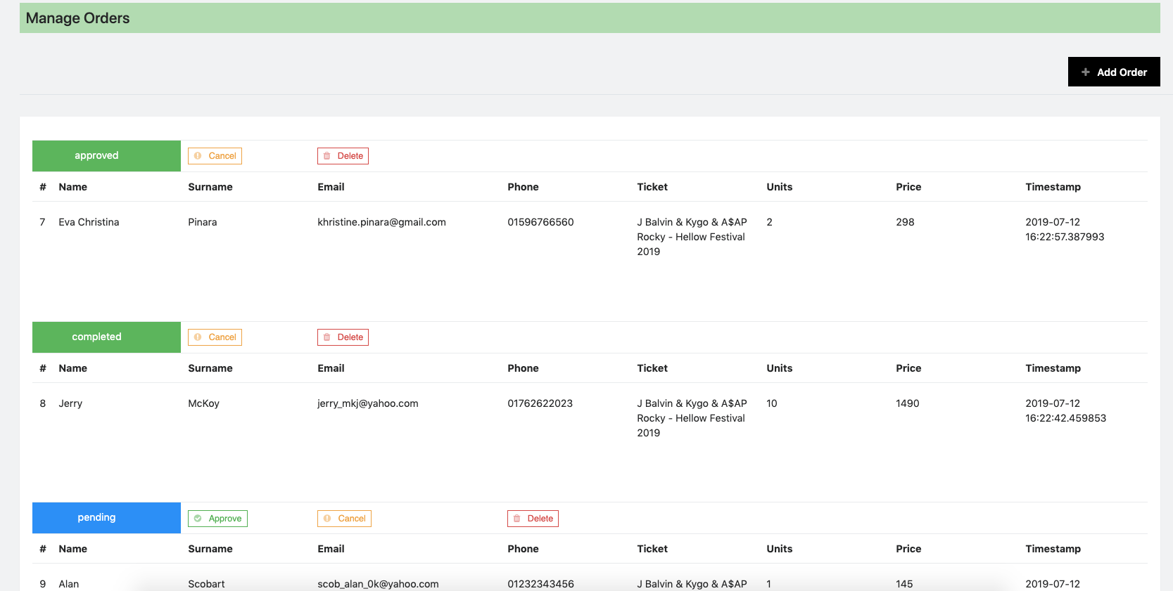
Task: Click the warning icon in completed order's Cancel
Action: [198, 337]
